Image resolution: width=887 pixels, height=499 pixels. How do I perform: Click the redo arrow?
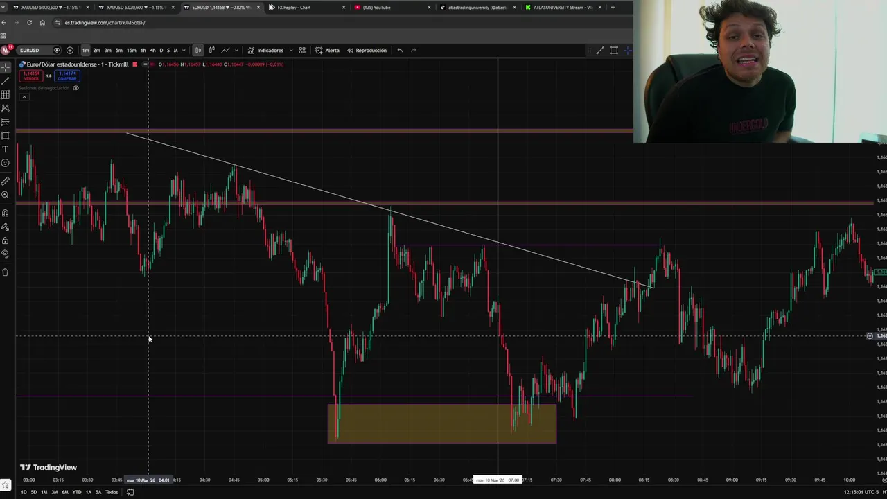[413, 50]
